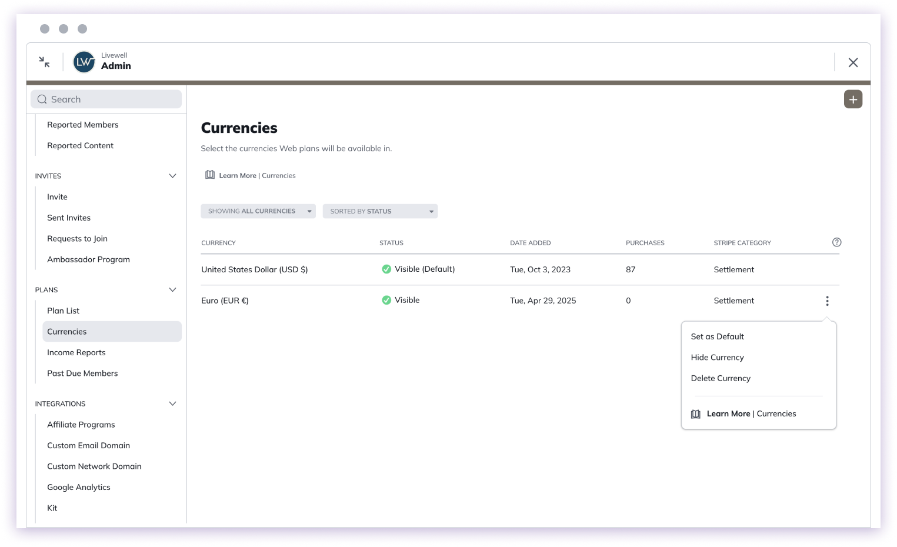Viewport: 897px width, 547px height.
Task: Click green check icon for Euro status
Action: (386, 300)
